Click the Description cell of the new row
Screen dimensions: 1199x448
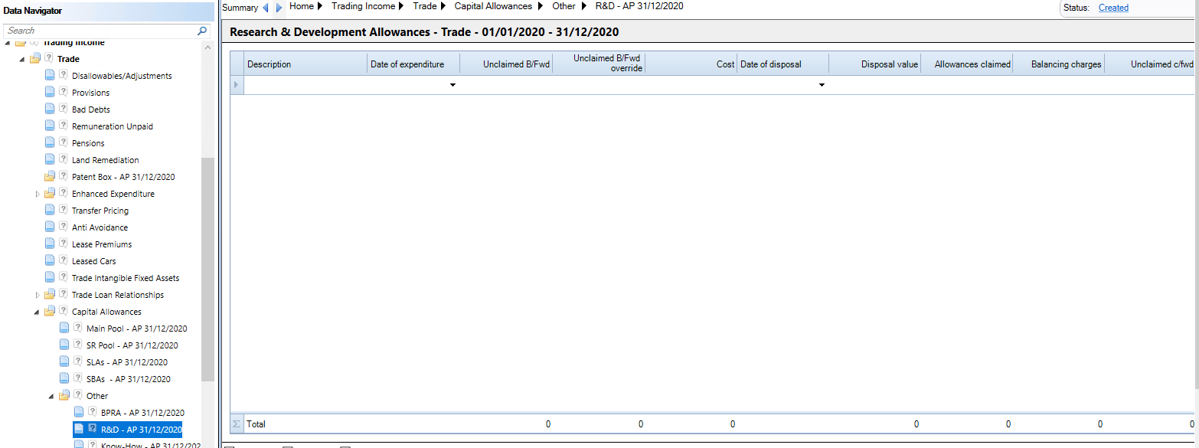305,85
